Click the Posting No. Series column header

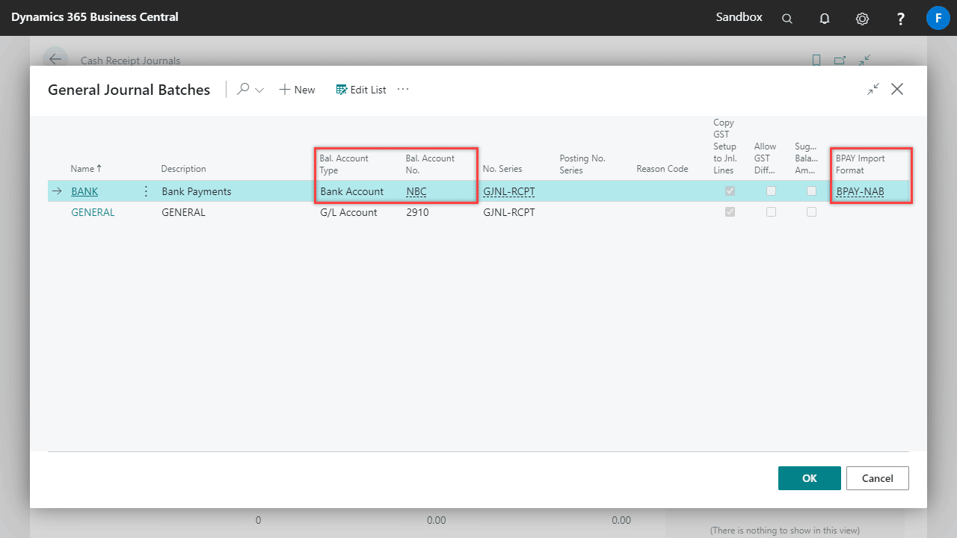582,164
